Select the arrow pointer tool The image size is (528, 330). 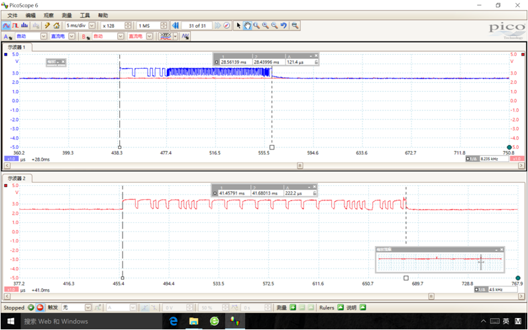click(238, 26)
